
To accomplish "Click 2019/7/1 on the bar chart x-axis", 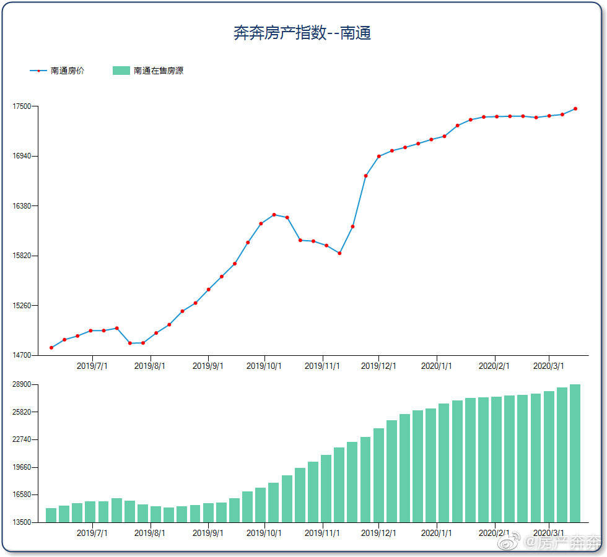I will 92,533.
